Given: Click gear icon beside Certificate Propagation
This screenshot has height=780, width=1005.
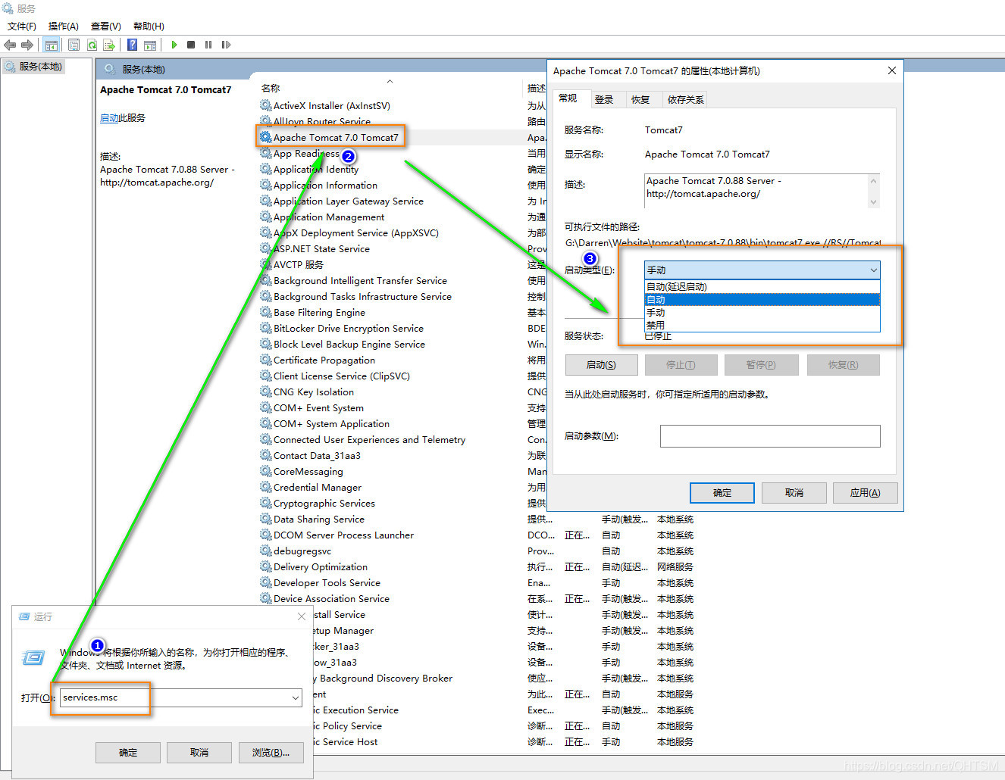Looking at the screenshot, I should click(x=265, y=360).
